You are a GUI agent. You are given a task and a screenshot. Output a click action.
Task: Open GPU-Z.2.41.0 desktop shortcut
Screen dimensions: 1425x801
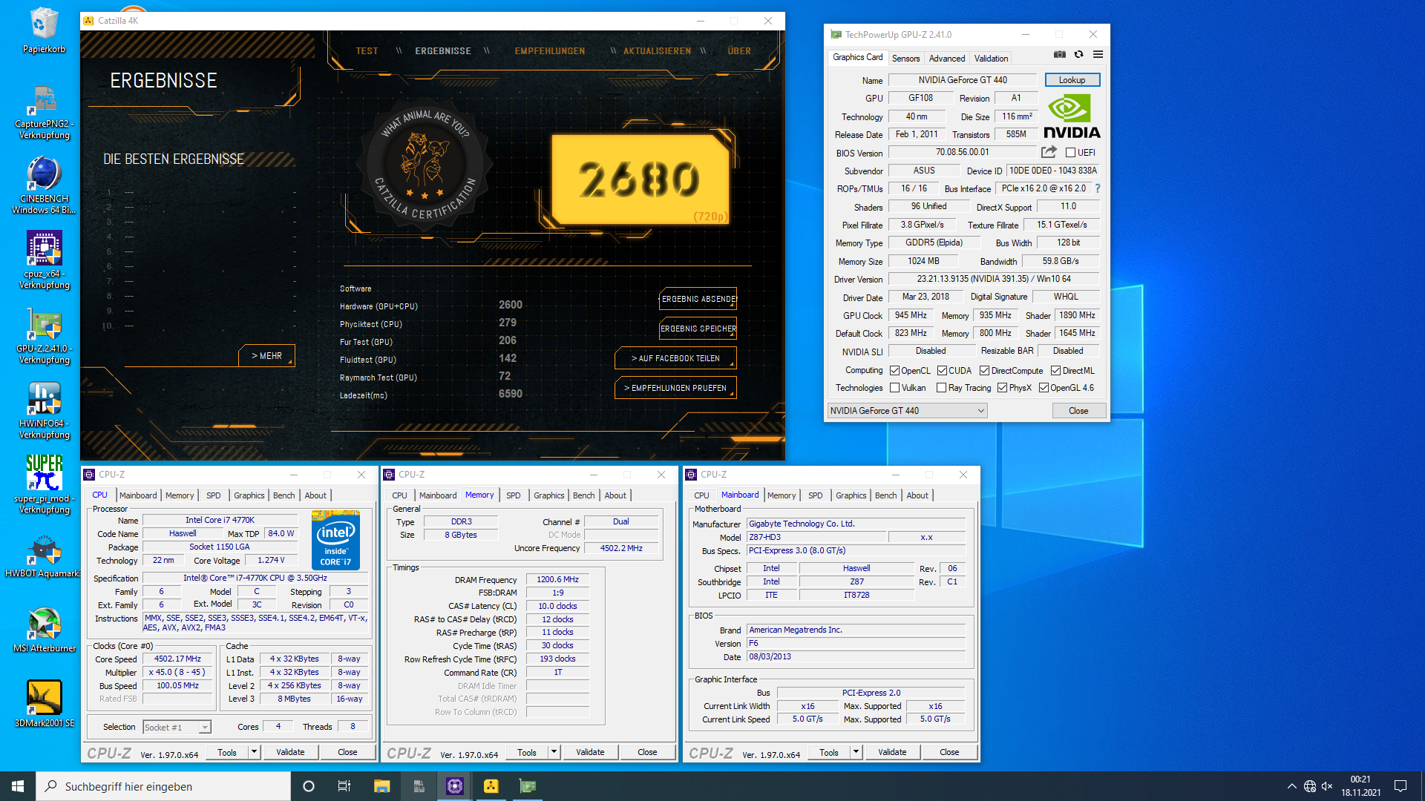click(x=44, y=335)
